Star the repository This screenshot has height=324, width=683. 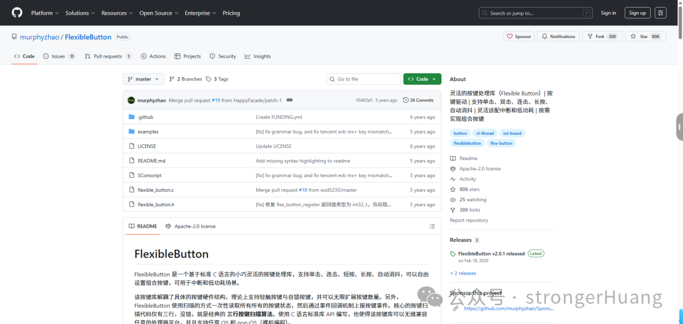tap(646, 37)
